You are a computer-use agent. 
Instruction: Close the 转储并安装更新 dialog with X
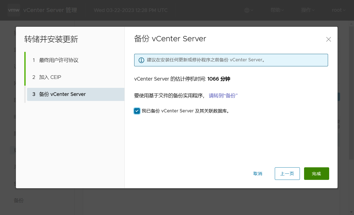[x=329, y=39]
